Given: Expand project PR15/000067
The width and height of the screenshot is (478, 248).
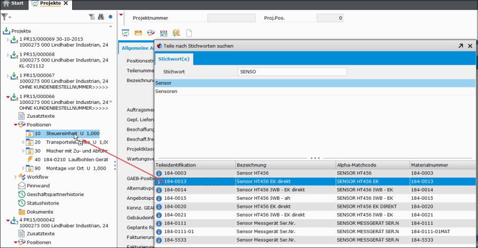Looking at the screenshot, I should (8, 76).
